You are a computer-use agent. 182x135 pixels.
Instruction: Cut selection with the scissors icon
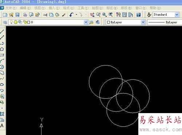(45, 15)
